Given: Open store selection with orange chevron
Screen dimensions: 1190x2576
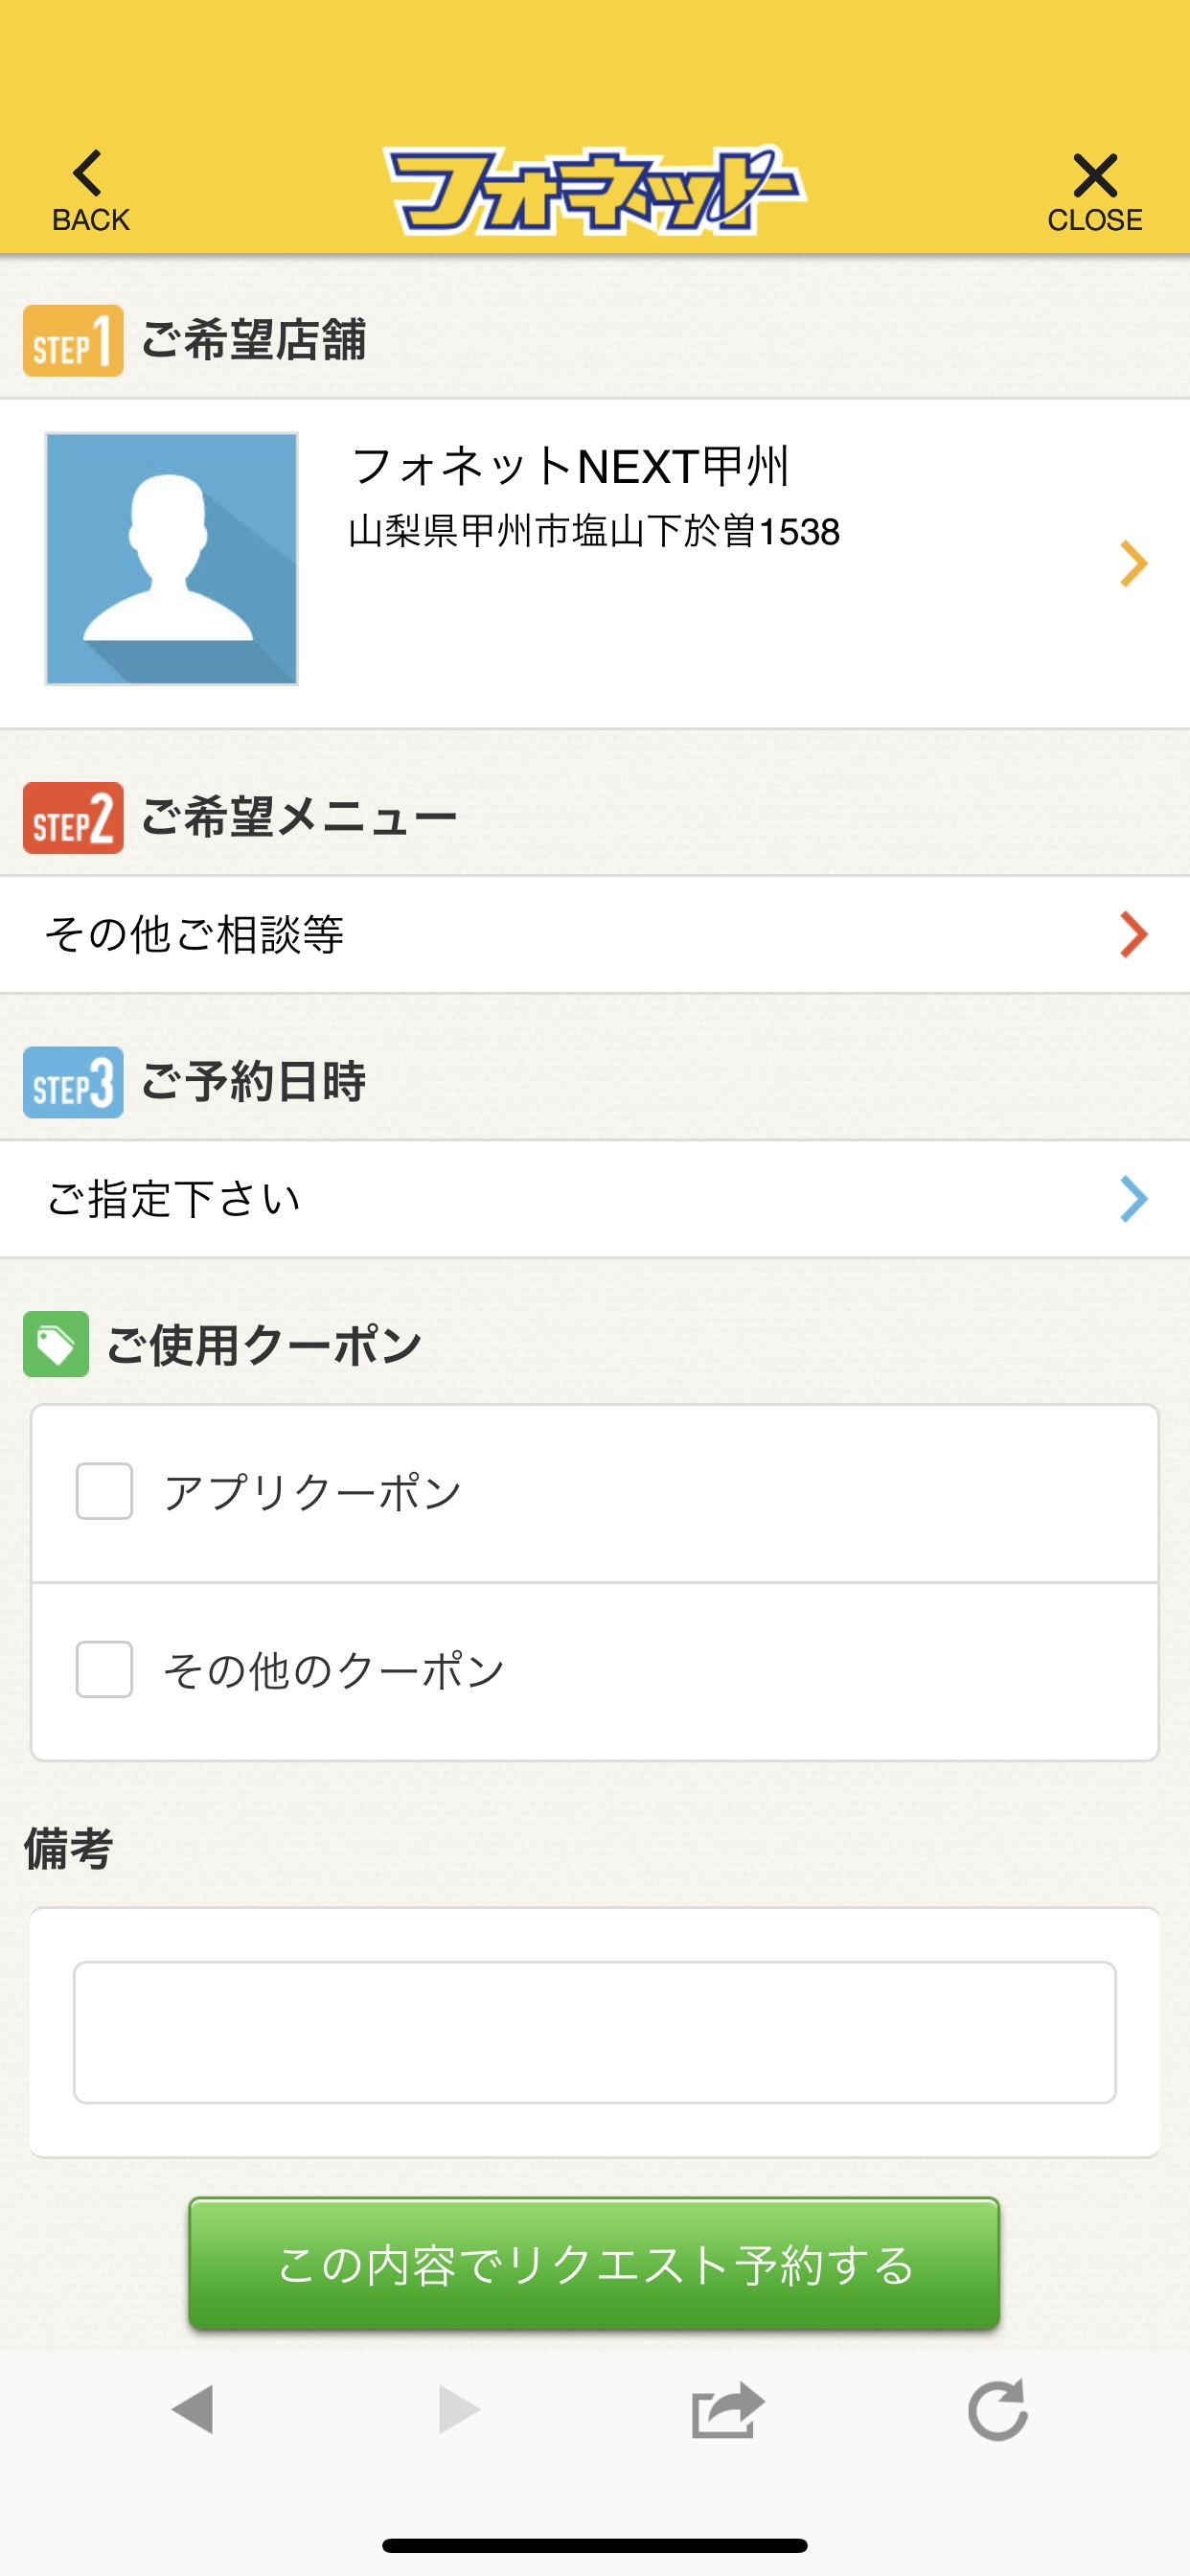Looking at the screenshot, I should 1133,563.
